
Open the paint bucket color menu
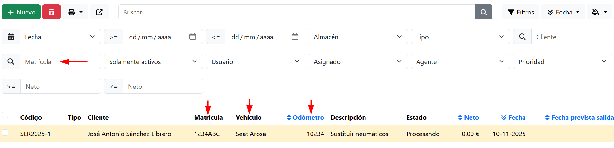(x=599, y=12)
